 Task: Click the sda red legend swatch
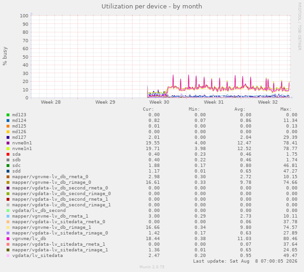click(8, 154)
